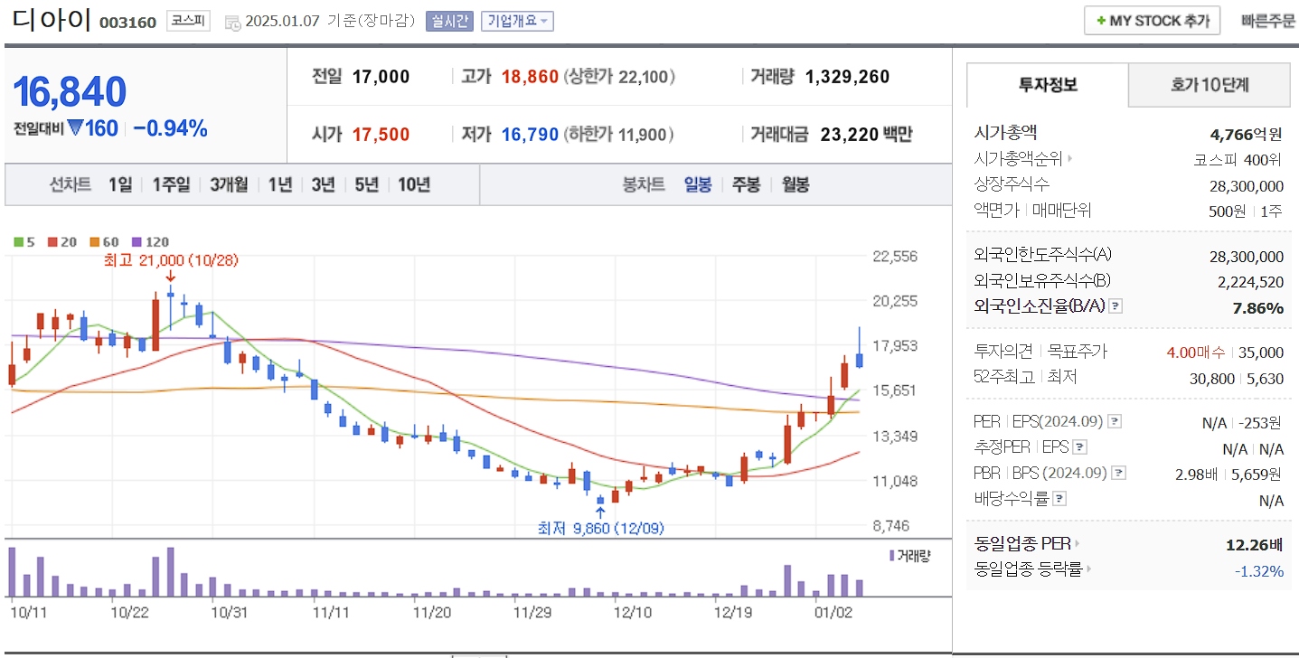Screen dimensions: 1299x658
Task: Click the plus icon in MY STOCK 추가
Action: (1102, 20)
